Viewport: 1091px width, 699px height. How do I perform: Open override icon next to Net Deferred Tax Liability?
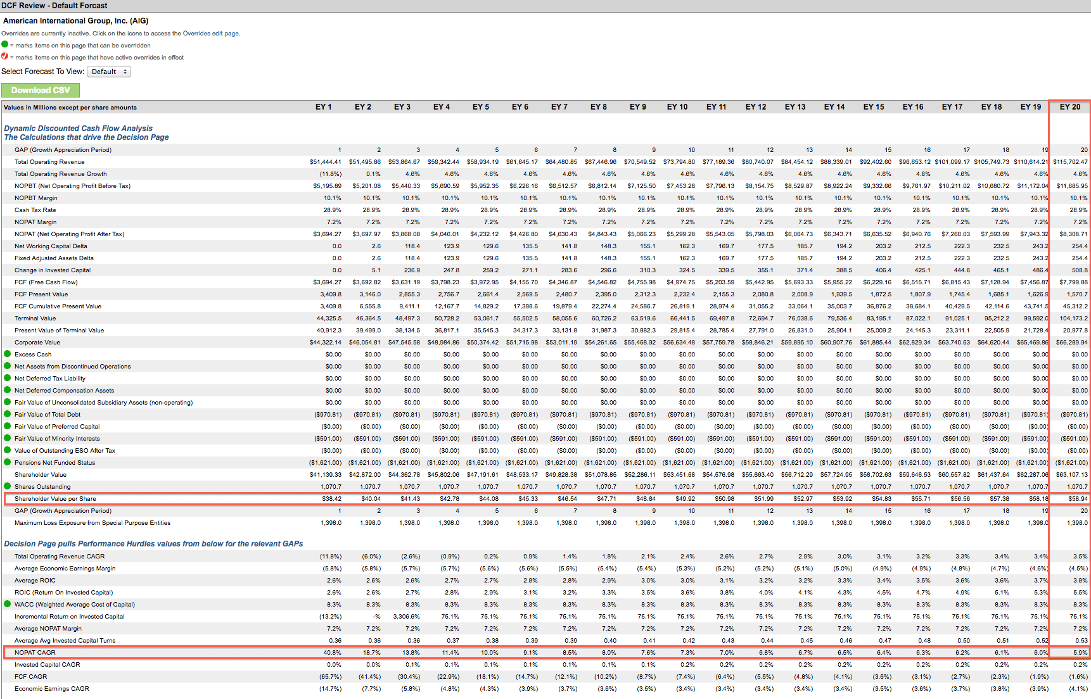pos(8,378)
